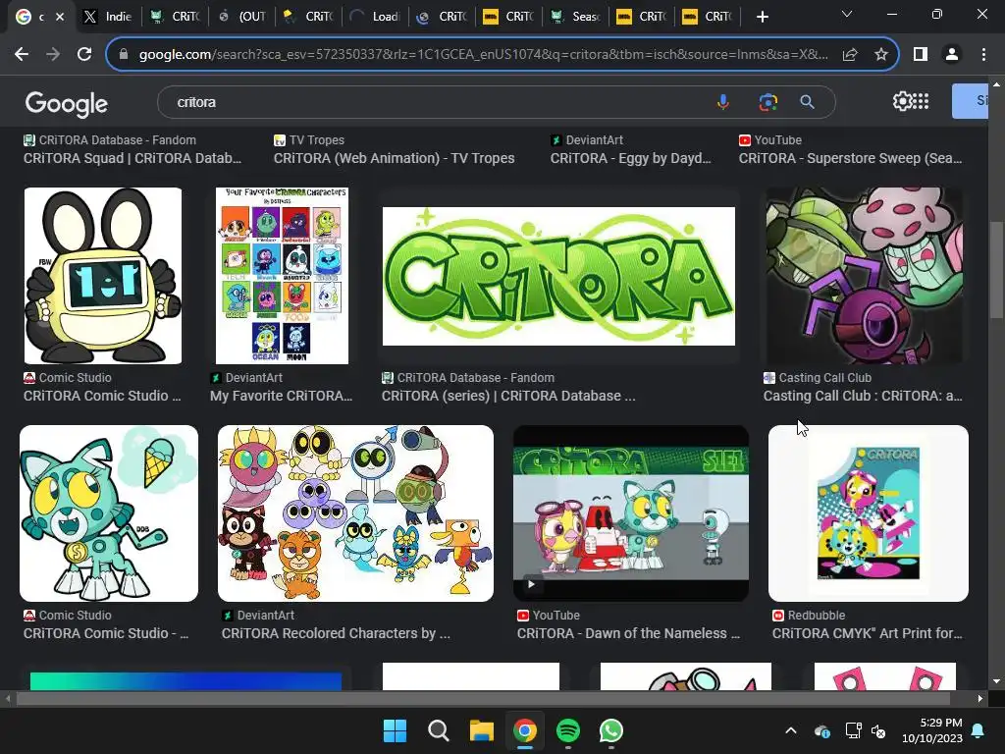Screen dimensions: 1005x754
Task: Open My Favorite CRiTORA characters image
Action: tap(282, 276)
